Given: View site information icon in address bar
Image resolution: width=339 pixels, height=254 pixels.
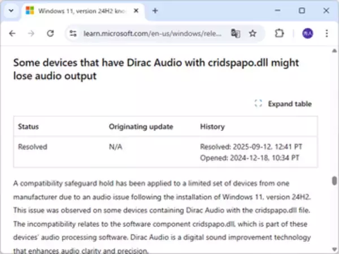Looking at the screenshot, I should click(x=73, y=33).
